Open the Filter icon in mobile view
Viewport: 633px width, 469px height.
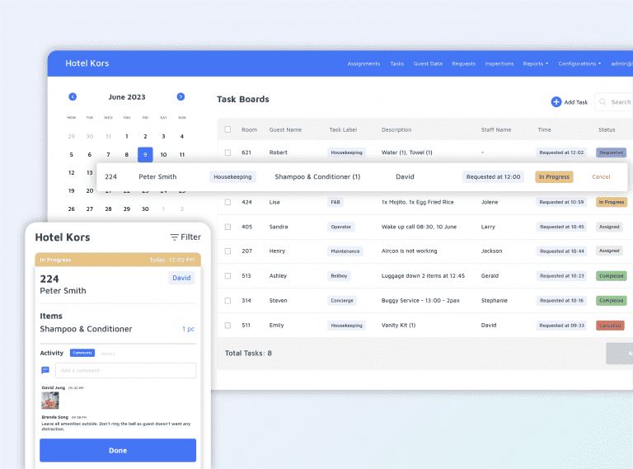[x=175, y=237]
